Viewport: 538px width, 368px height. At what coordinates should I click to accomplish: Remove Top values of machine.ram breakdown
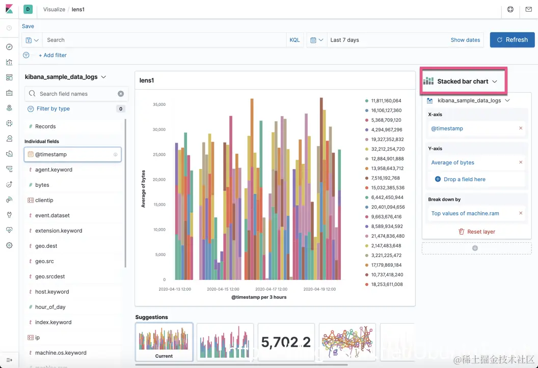521,213
